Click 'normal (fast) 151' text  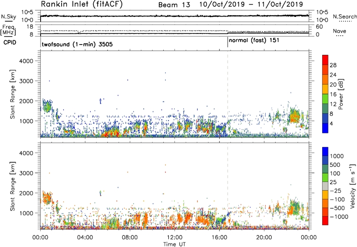(254, 41)
